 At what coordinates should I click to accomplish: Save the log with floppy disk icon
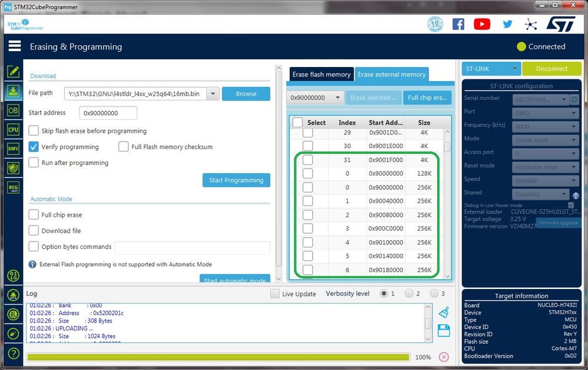(x=444, y=331)
